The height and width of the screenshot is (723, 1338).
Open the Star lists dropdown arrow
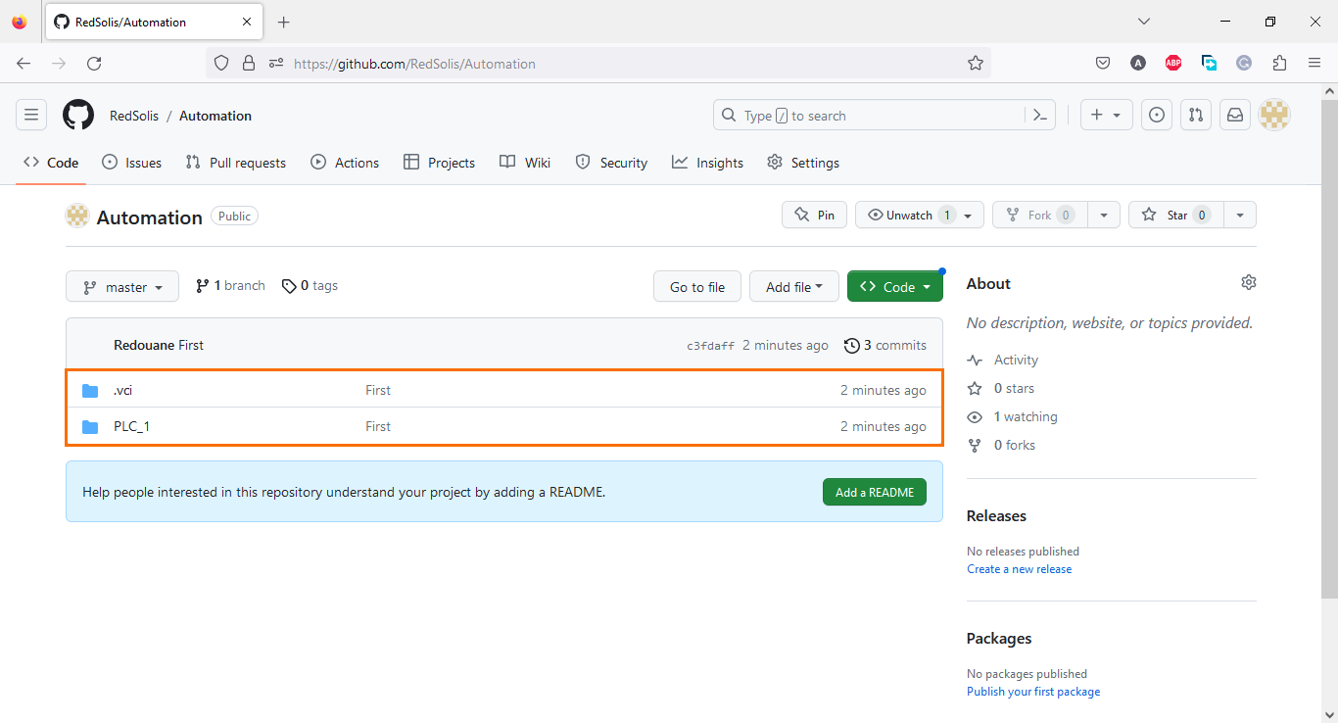point(1240,215)
